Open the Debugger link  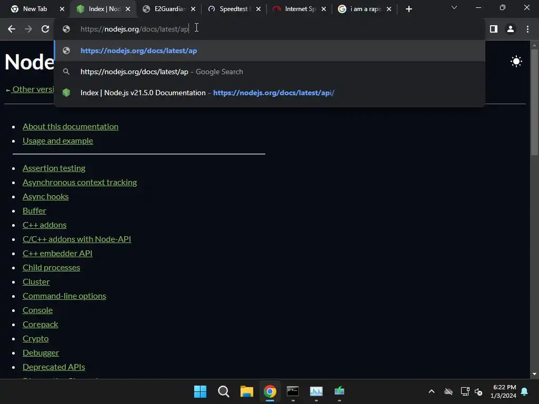click(x=41, y=353)
